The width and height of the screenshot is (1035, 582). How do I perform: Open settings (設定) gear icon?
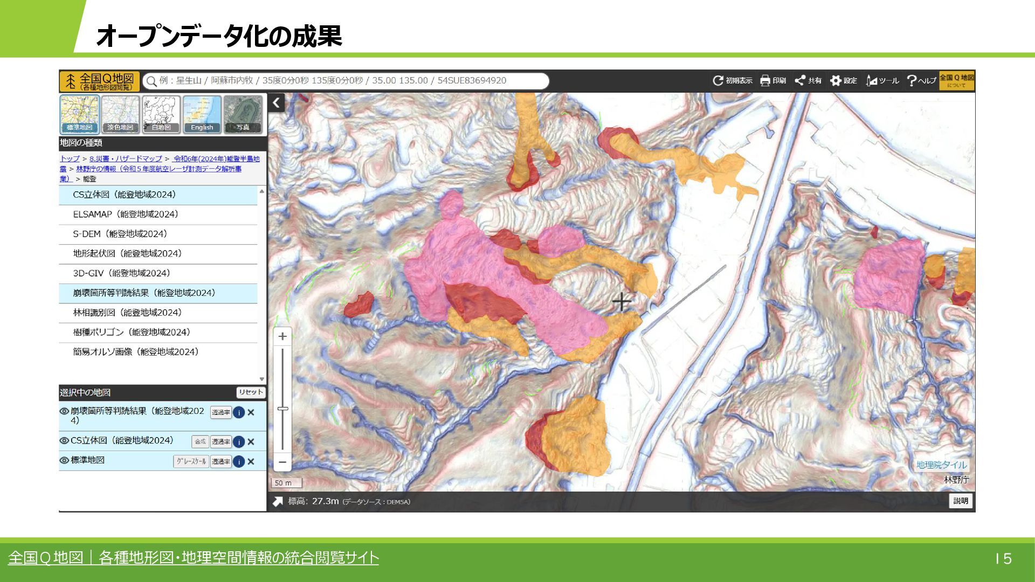(x=836, y=81)
